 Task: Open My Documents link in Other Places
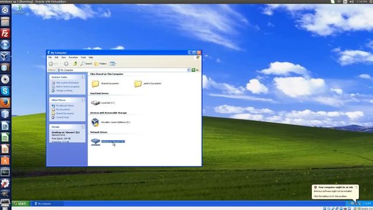tap(63, 110)
